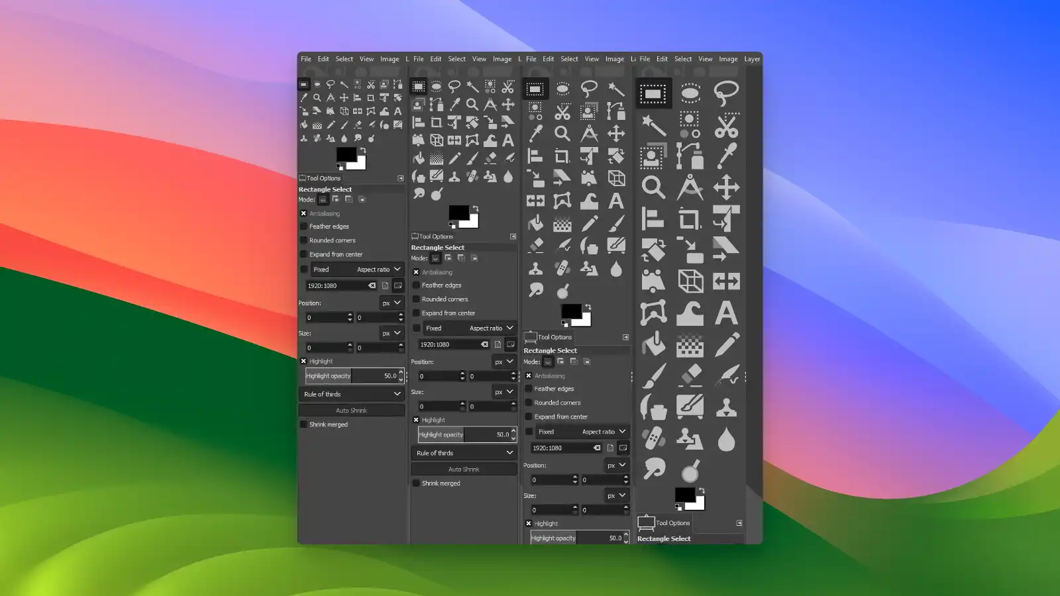Select the Free Select lasso tool
The width and height of the screenshot is (1060, 596).
pyautogui.click(x=727, y=93)
